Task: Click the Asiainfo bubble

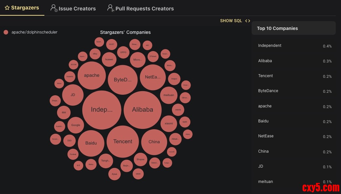Action: [70, 76]
